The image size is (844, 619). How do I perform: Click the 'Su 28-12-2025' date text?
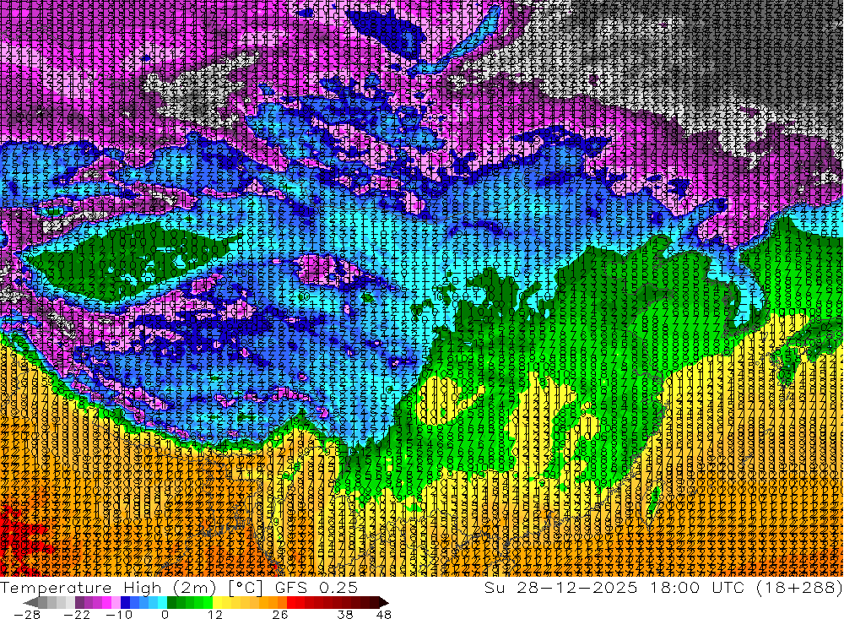[560, 588]
